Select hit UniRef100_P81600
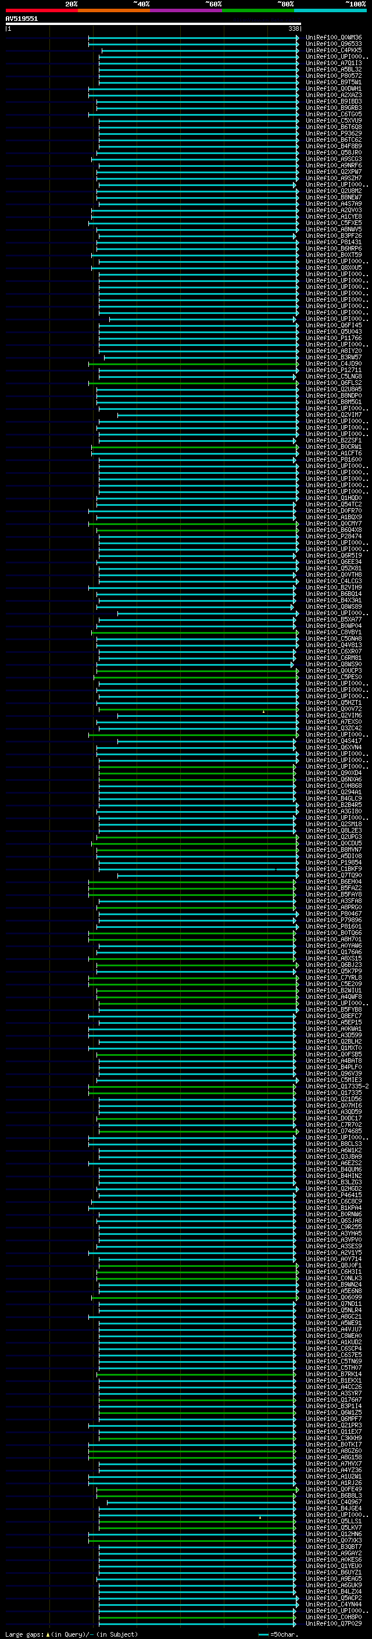The height and width of the screenshot is (1639, 372). (x=333, y=459)
